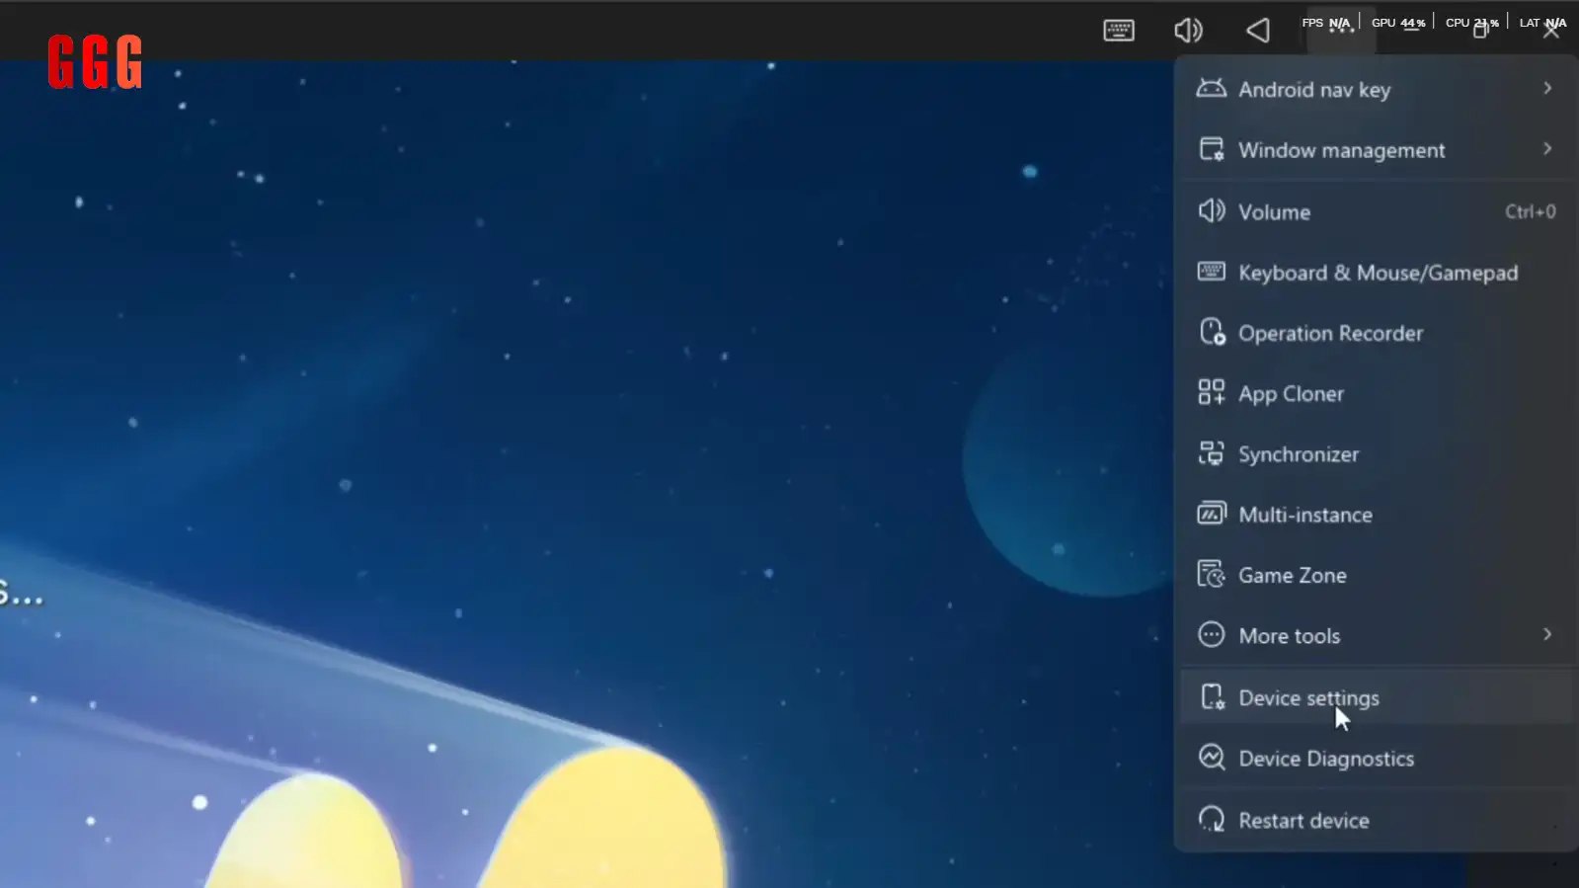Select Volume in the dropdown menu
1579x888 pixels.
click(x=1377, y=211)
